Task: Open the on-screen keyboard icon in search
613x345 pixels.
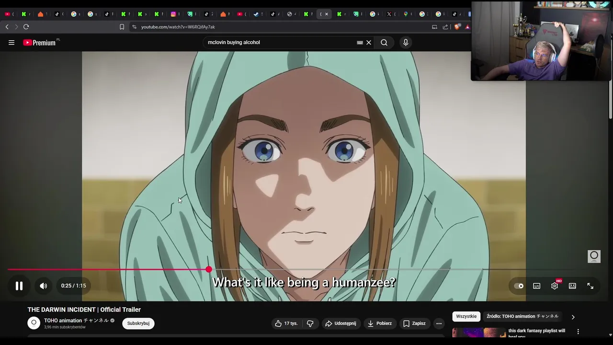Action: (x=360, y=43)
